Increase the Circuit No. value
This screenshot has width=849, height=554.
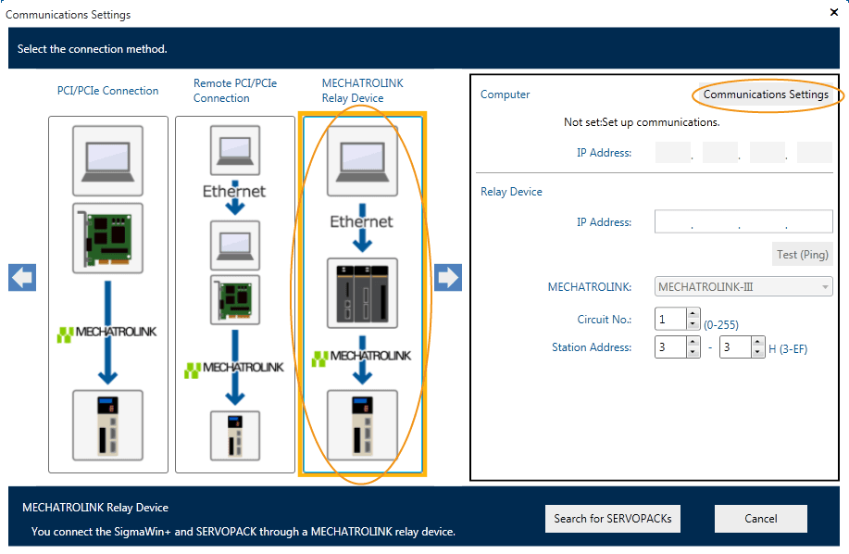693,314
